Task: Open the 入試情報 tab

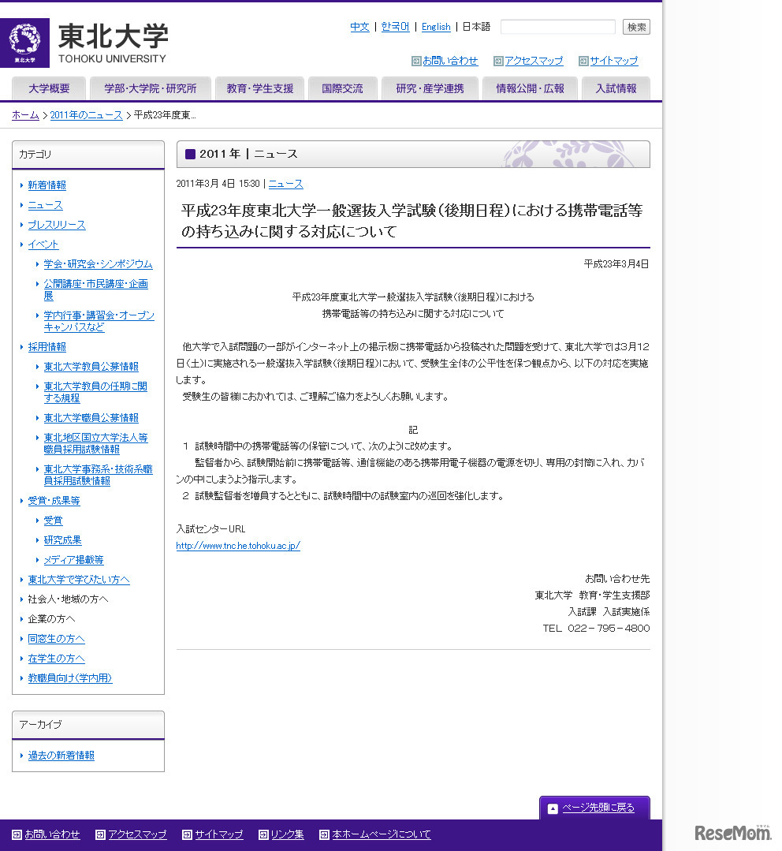Action: [616, 88]
